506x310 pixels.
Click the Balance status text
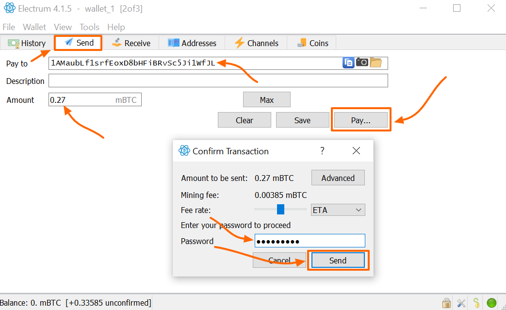pyautogui.click(x=76, y=303)
